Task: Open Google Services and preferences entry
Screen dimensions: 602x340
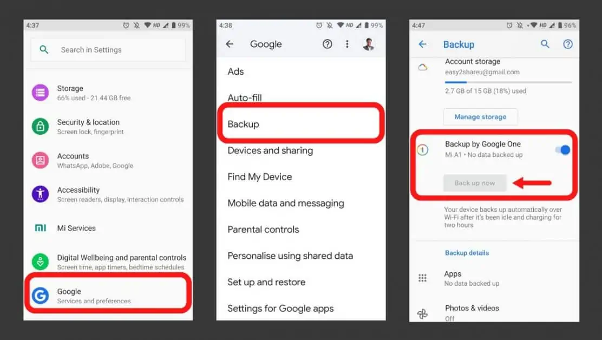Action: click(108, 296)
